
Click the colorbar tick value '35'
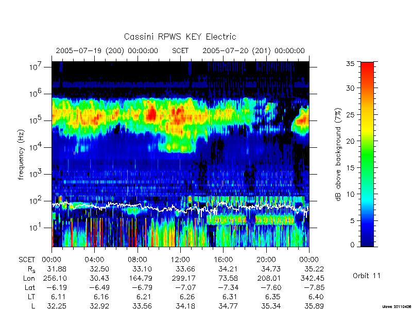tap(350, 63)
